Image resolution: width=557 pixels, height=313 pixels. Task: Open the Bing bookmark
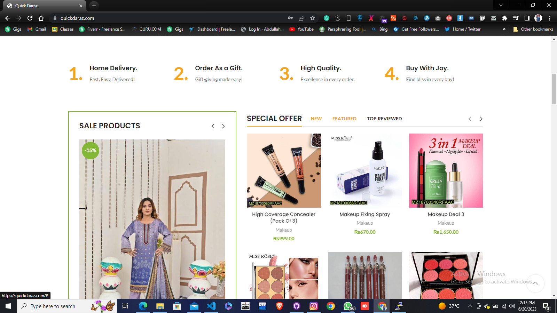point(380,29)
